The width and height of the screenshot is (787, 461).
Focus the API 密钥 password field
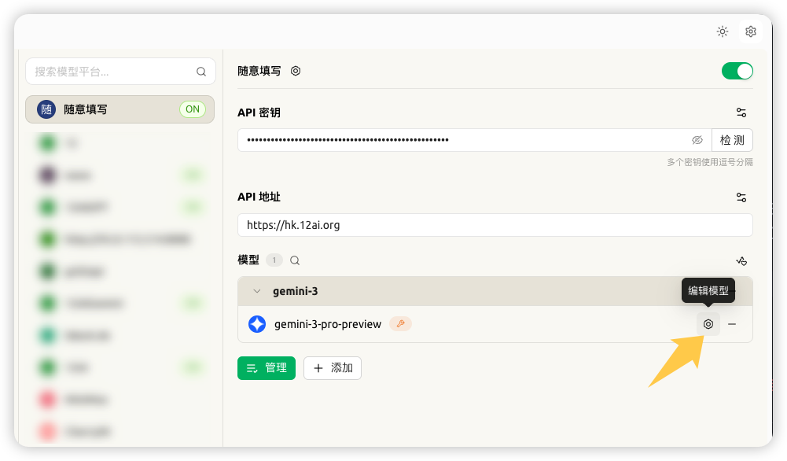click(x=464, y=140)
